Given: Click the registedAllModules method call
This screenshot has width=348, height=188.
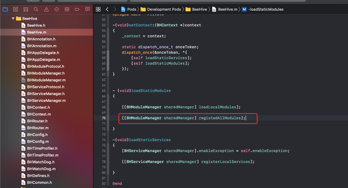Looking at the screenshot, I should [220, 118].
